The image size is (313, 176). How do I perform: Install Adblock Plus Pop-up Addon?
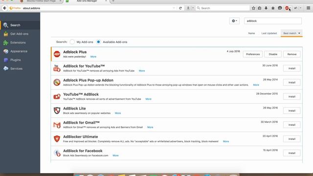pos(292,83)
